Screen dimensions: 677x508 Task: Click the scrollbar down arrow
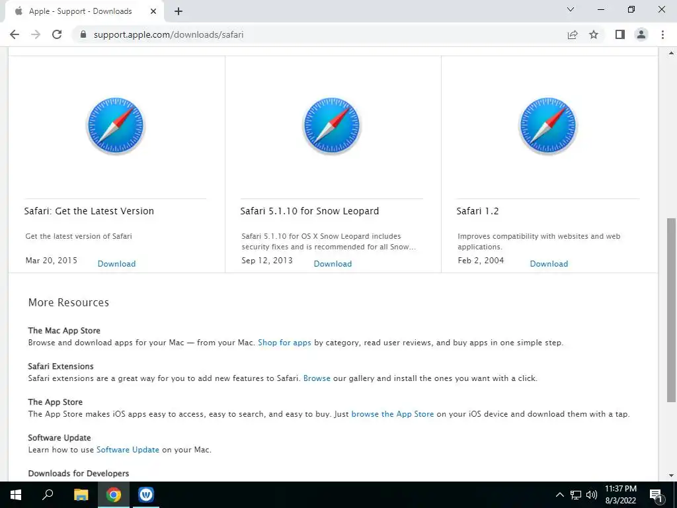(x=671, y=476)
